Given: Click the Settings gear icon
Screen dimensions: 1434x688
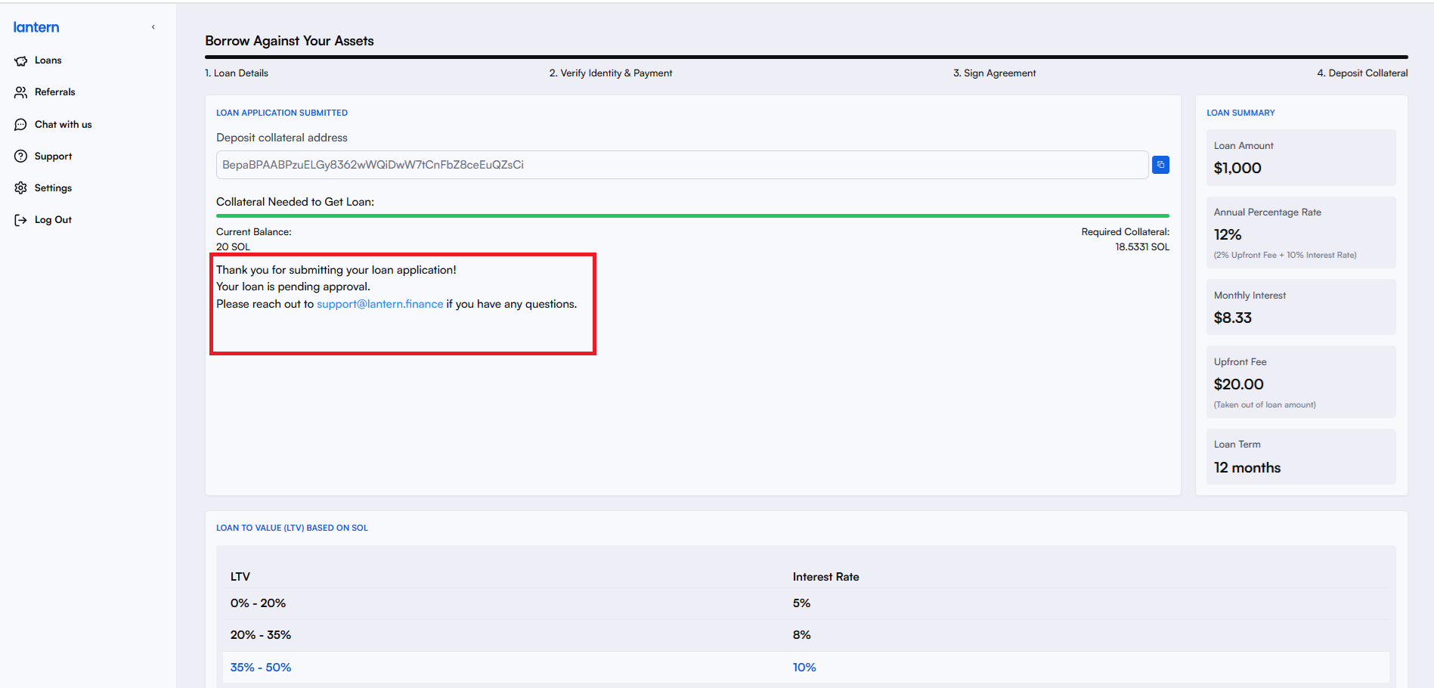Looking at the screenshot, I should pos(20,188).
